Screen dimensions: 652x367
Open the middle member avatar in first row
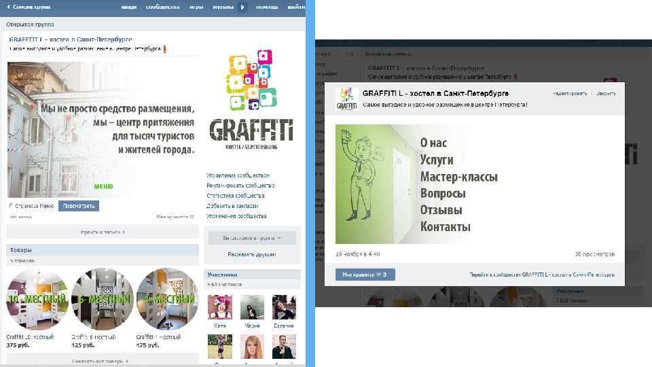[x=252, y=307]
